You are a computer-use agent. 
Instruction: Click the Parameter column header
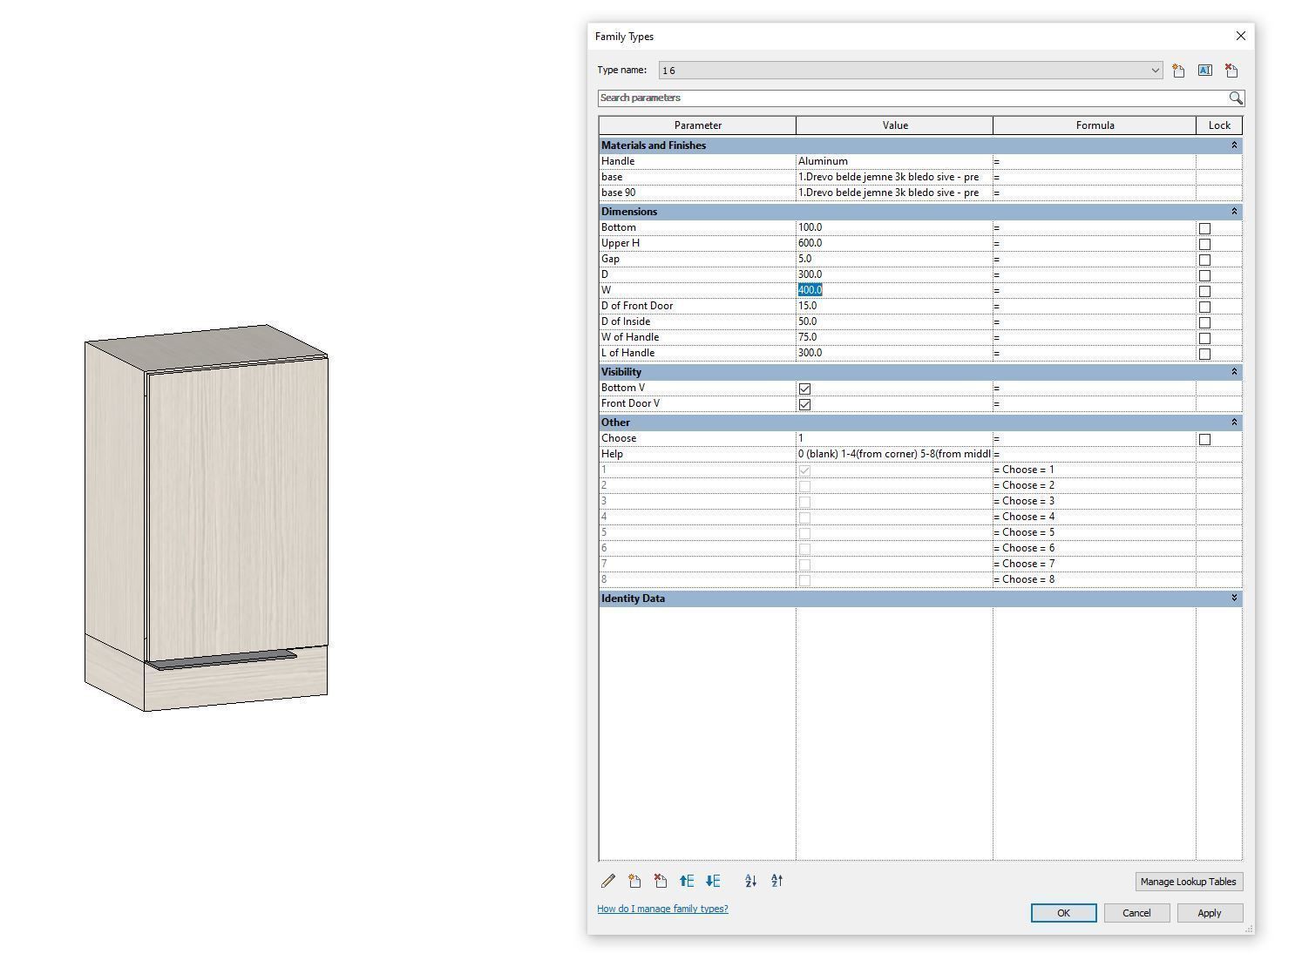point(697,125)
